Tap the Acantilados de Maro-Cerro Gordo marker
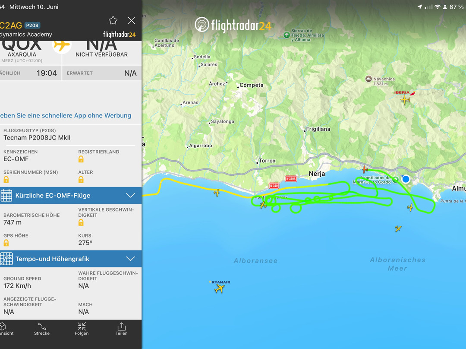The height and width of the screenshot is (349, 466). 395,179
